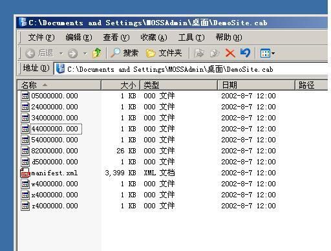
Task: Select file icon of x4000000.000
Action: pyautogui.click(x=25, y=195)
